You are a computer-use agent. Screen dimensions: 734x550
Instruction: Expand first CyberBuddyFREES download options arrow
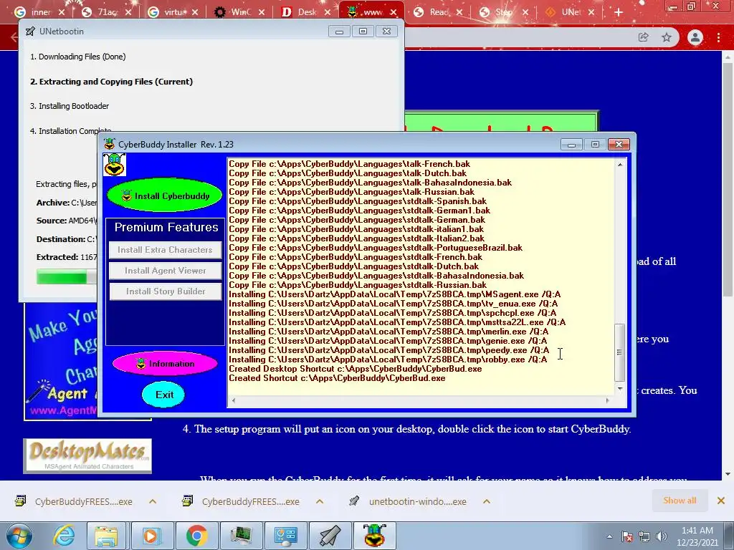[x=153, y=501]
